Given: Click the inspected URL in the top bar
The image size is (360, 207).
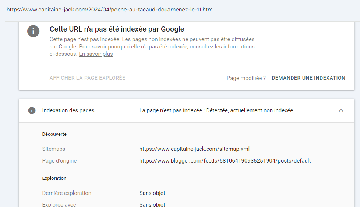Looking at the screenshot, I should click(x=110, y=10).
